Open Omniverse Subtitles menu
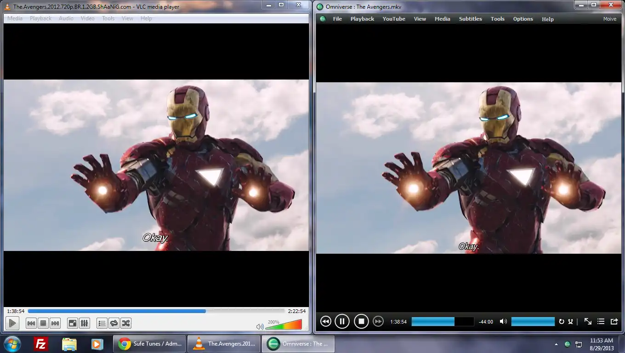 pyautogui.click(x=471, y=19)
